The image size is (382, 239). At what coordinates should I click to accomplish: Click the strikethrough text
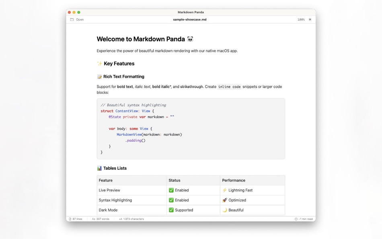click(x=191, y=87)
